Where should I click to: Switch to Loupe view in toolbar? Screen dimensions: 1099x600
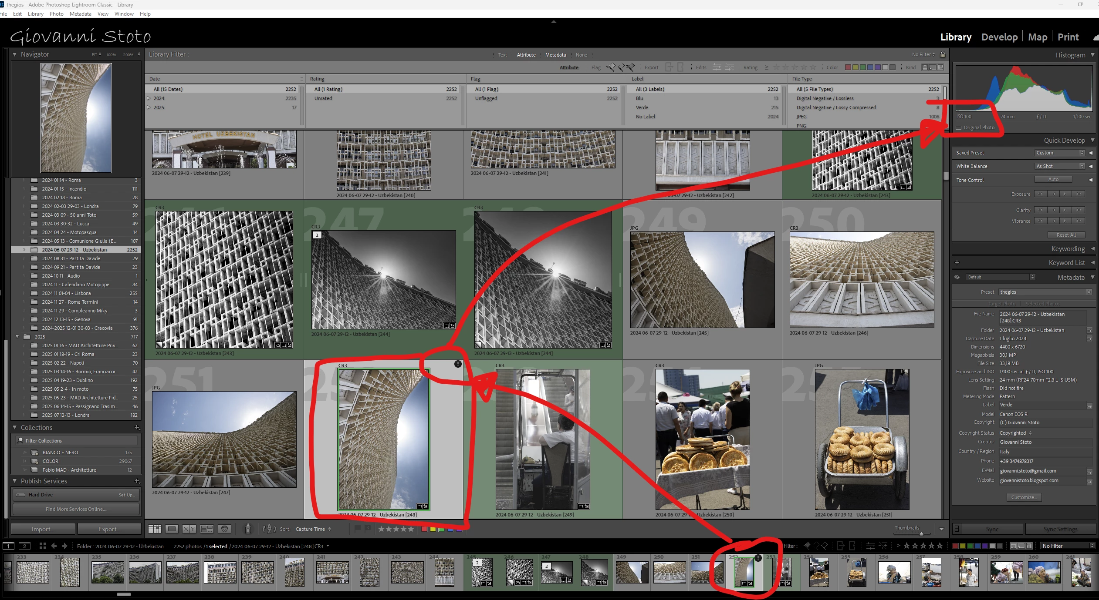click(172, 529)
